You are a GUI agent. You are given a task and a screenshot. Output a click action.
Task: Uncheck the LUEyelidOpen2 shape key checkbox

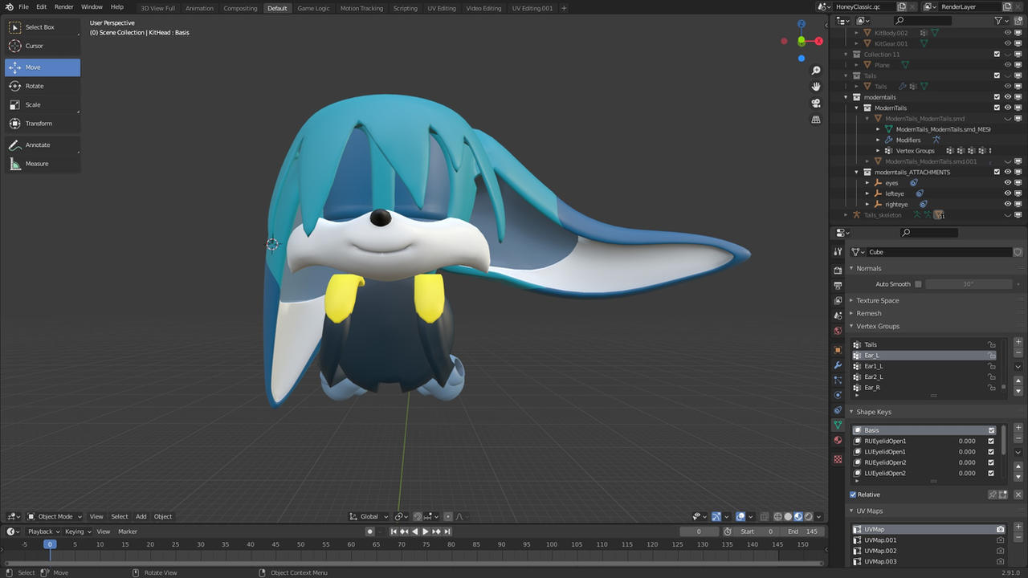click(x=991, y=473)
